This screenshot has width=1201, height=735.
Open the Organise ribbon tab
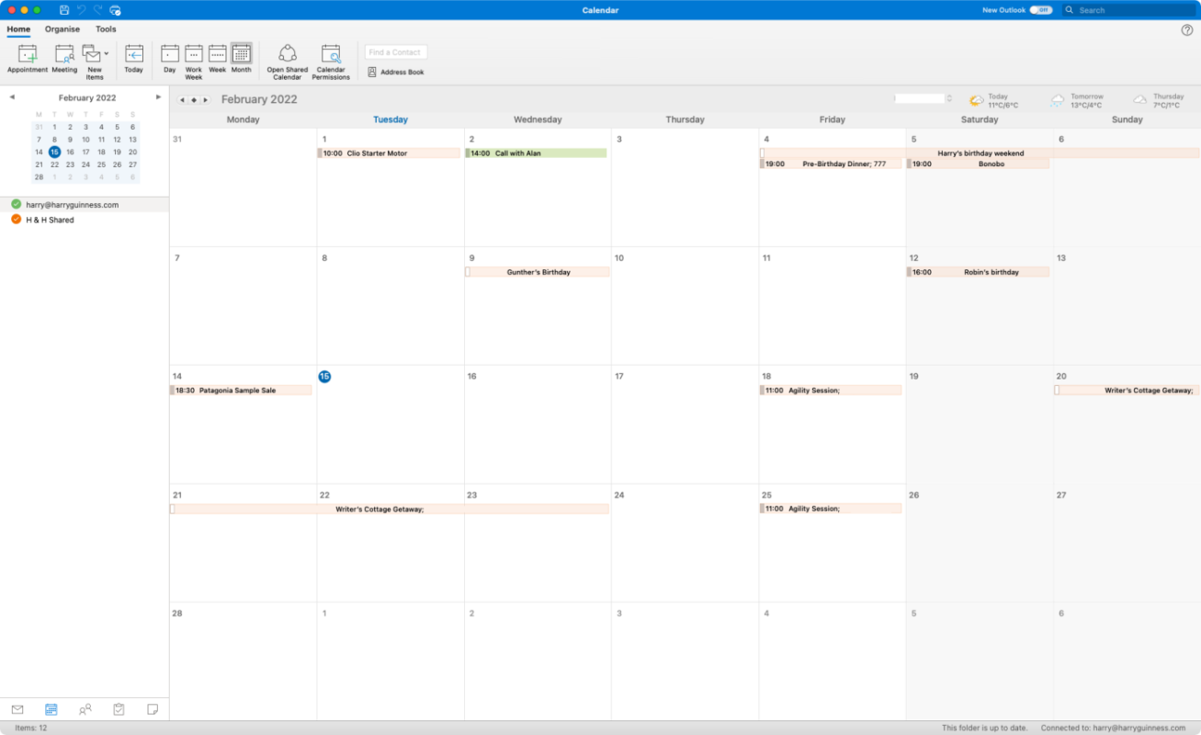click(x=62, y=29)
